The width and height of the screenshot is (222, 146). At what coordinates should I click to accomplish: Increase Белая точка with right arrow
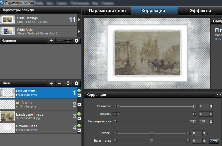(x=188, y=141)
